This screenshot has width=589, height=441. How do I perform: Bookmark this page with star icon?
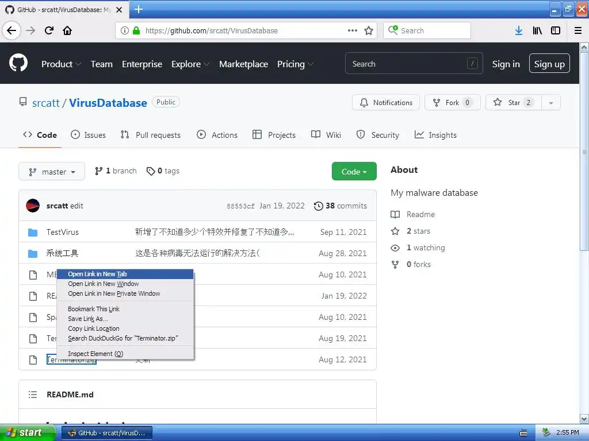[369, 30]
